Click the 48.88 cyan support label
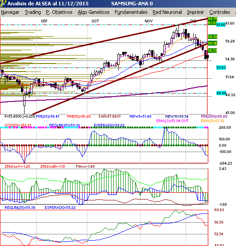 coord(221,93)
